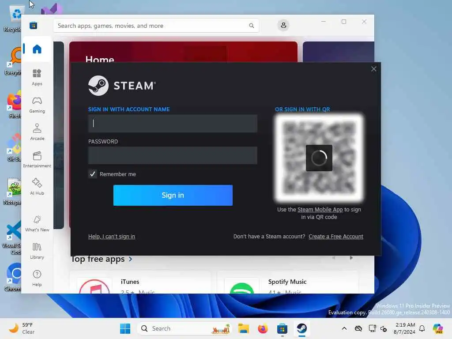
Task: Click the account name input field
Action: coord(173,124)
